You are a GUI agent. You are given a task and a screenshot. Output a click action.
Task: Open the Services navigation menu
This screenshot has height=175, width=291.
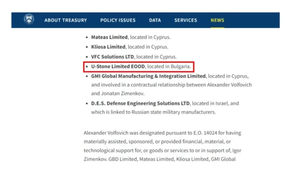[186, 20]
